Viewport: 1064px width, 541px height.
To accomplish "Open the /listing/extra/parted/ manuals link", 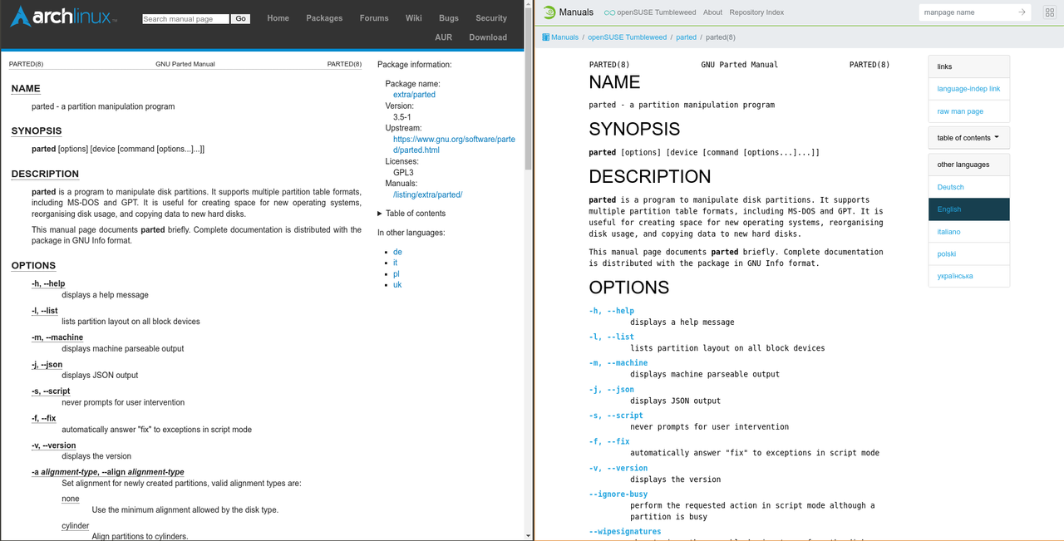I will 427,194.
